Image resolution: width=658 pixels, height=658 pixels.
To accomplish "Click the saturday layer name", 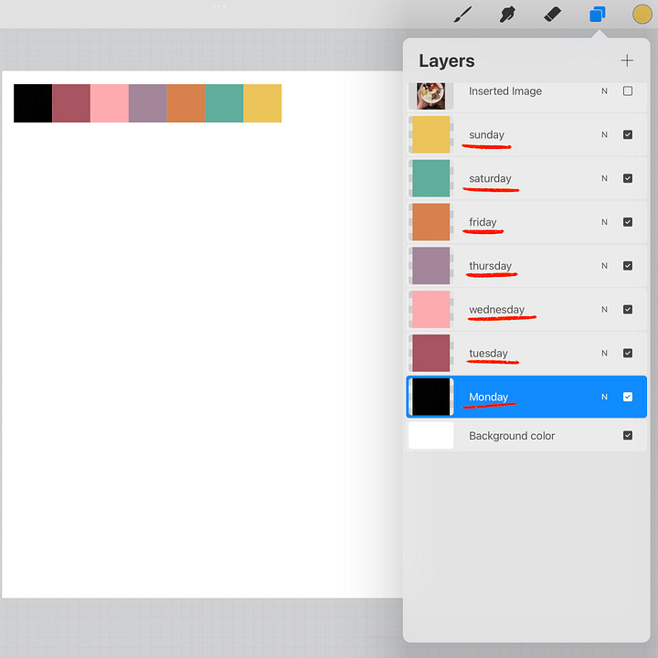I will tap(490, 178).
